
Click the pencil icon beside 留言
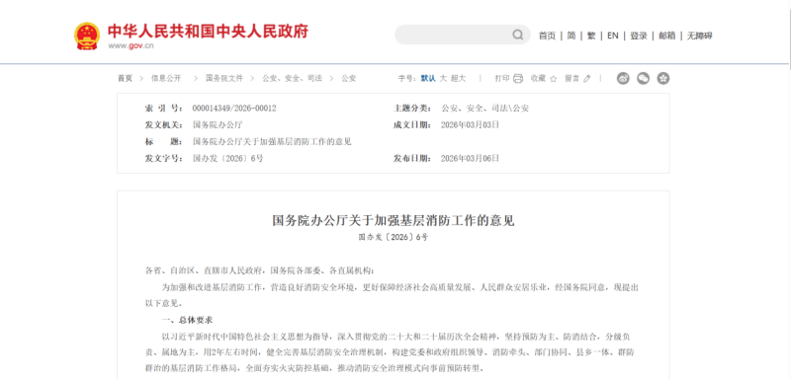[586, 79]
